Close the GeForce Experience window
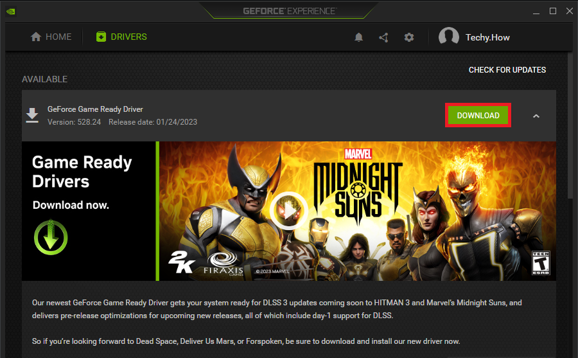The image size is (578, 358). 570,11
